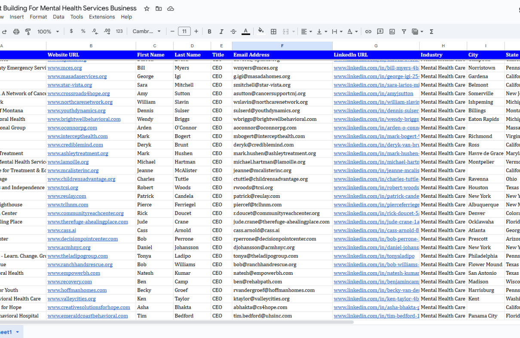Toggle bold formatting
This screenshot has height=338, width=520.
(210, 31)
